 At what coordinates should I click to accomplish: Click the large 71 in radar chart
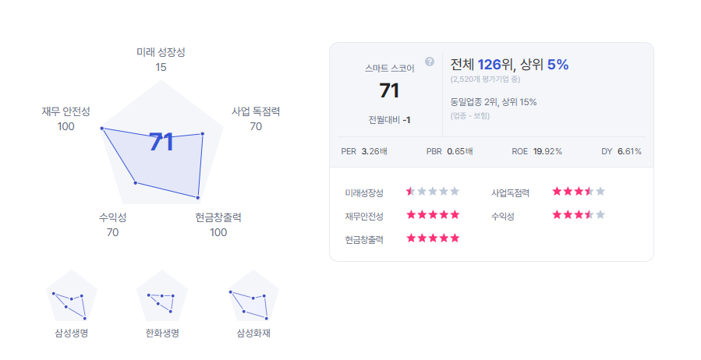pyautogui.click(x=161, y=142)
